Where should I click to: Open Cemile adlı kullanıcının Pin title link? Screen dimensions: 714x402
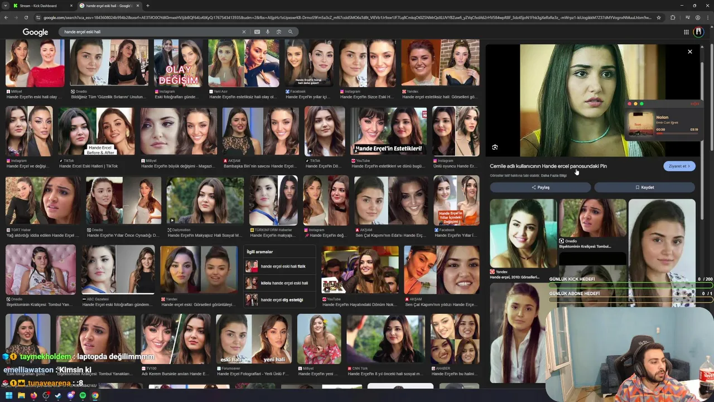[x=548, y=166]
